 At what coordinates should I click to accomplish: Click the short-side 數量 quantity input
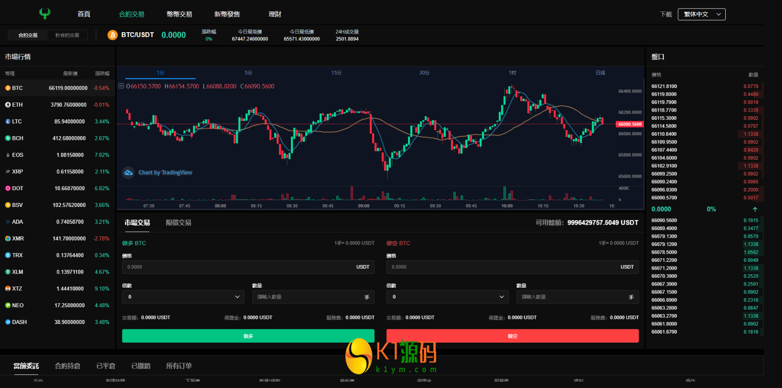(577, 297)
